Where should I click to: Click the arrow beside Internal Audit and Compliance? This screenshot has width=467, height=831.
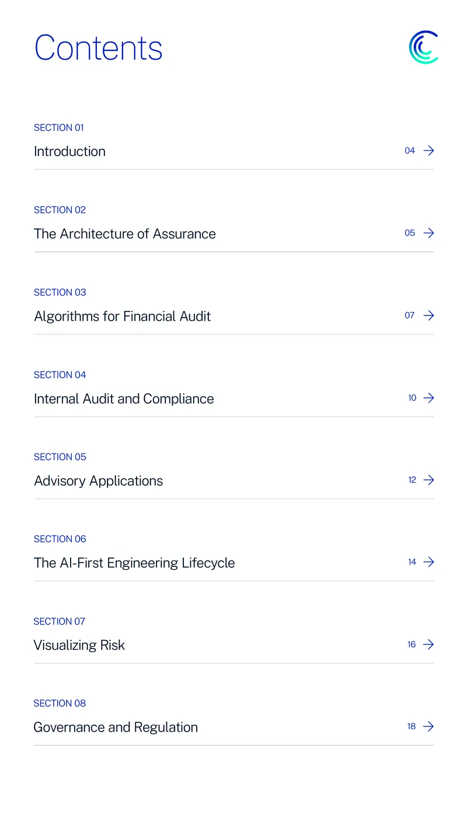pyautogui.click(x=428, y=398)
